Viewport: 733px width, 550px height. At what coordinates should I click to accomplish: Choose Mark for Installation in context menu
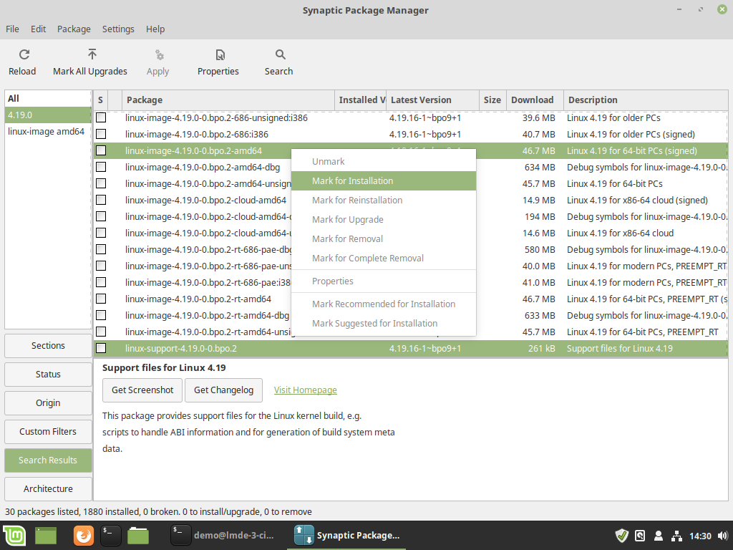click(x=384, y=181)
